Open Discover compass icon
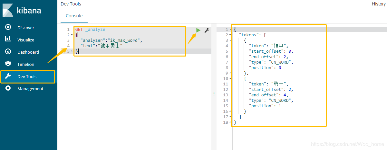 point(8,27)
